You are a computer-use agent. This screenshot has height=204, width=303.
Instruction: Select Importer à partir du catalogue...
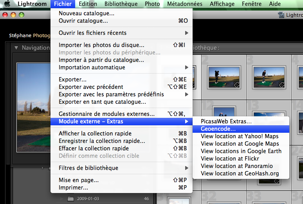point(121,60)
